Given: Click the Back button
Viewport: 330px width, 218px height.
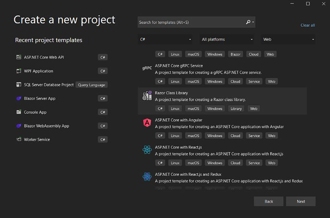Looking at the screenshot, I should [x=268, y=201].
